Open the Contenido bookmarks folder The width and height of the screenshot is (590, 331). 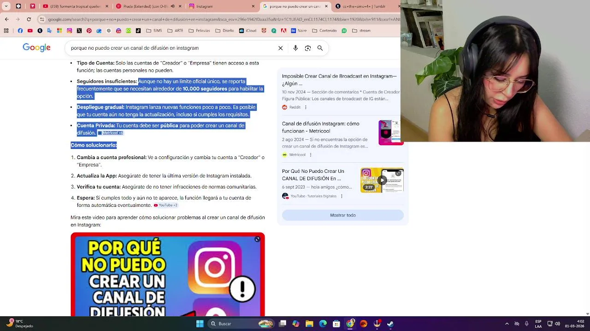[x=324, y=31]
